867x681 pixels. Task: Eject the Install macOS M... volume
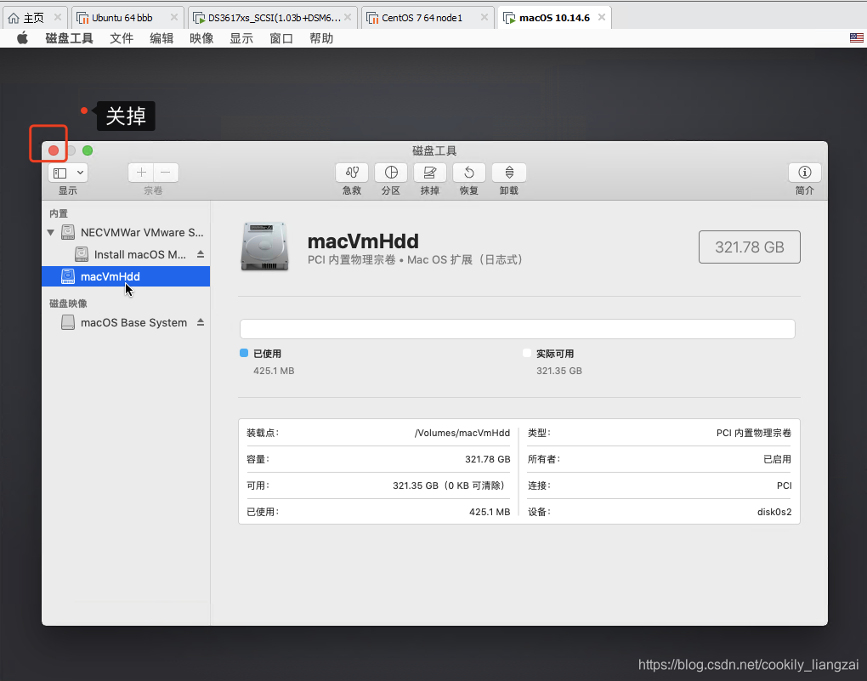coord(201,254)
